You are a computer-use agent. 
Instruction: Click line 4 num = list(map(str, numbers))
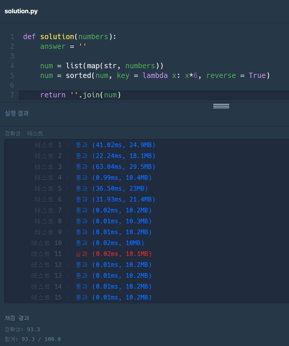(x=102, y=66)
